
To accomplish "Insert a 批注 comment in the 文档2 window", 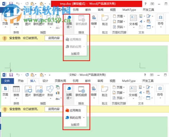I will pyautogui.click(x=105, y=91).
